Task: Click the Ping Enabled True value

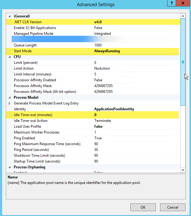Action: (98, 138)
